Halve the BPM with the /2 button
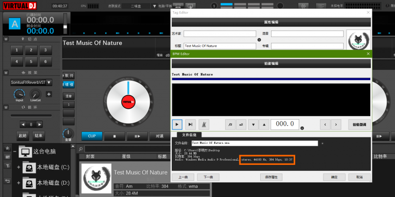This screenshot has width=395, height=197. pyautogui.click(x=230, y=124)
